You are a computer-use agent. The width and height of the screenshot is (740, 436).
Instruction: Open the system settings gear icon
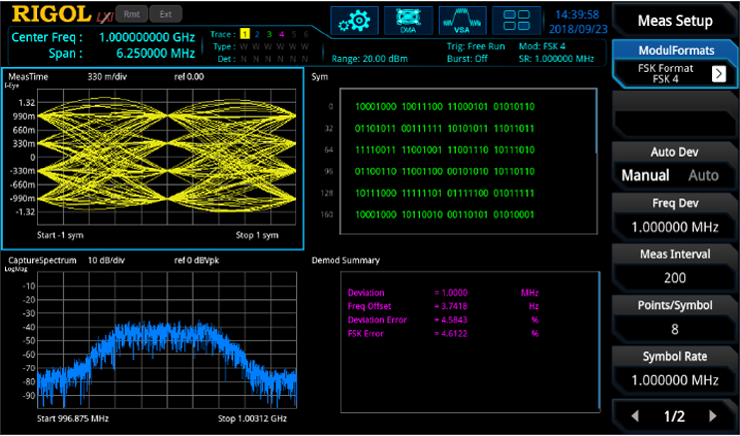coord(354,20)
